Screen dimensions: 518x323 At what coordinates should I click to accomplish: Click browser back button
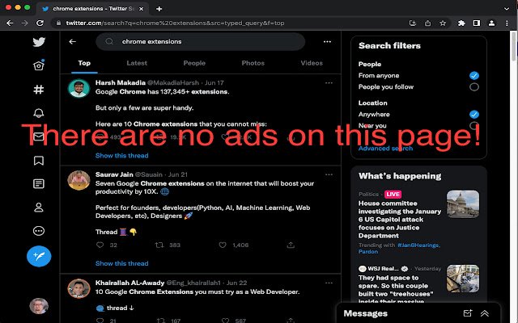click(10, 23)
